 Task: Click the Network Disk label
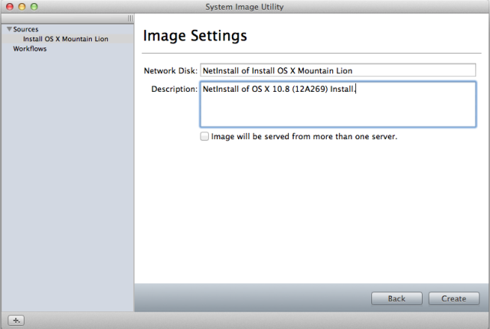171,71
